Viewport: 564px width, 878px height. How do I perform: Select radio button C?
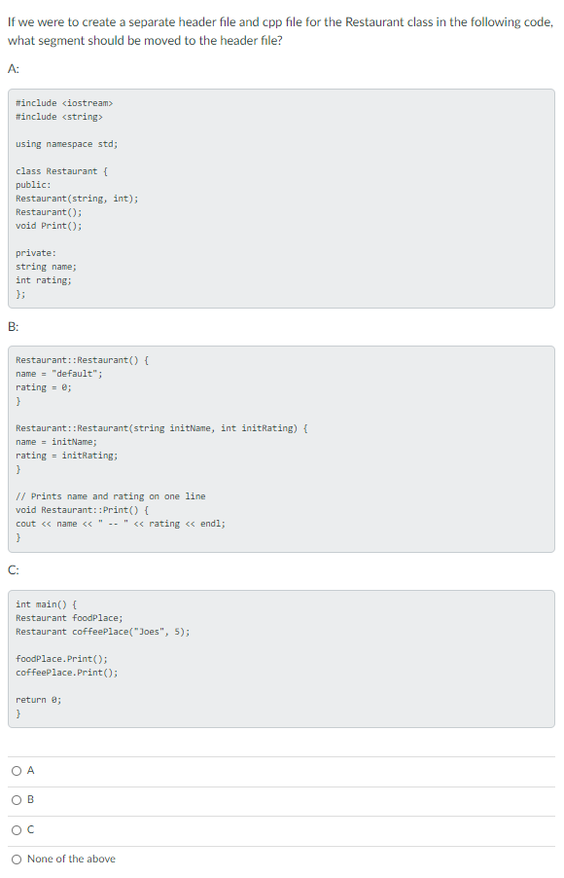click(17, 828)
